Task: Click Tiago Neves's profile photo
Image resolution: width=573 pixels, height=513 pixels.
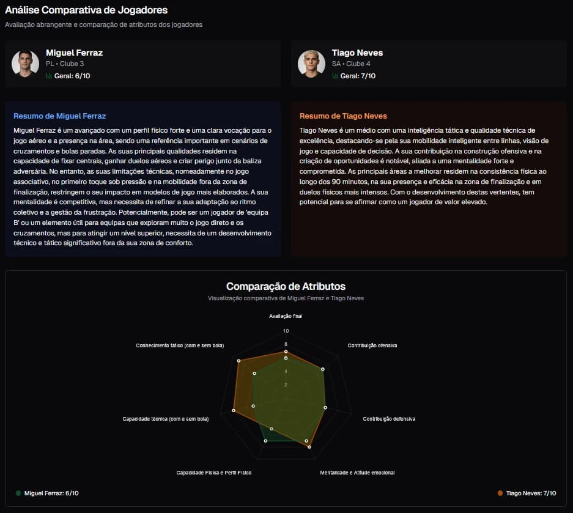Action: coord(311,64)
